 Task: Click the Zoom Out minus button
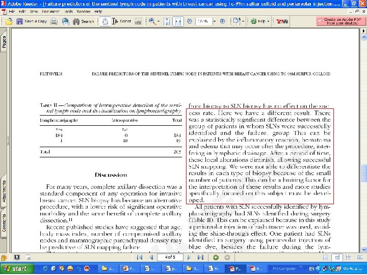190,21
